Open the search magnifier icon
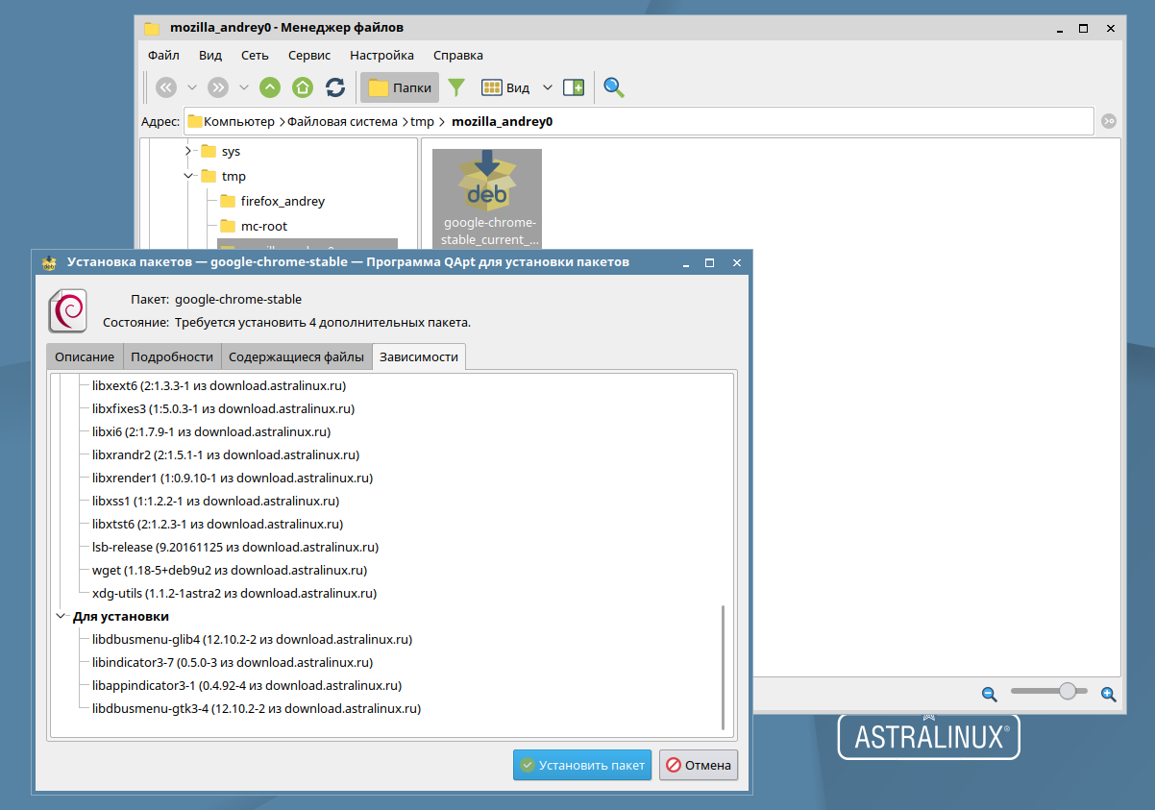The image size is (1155, 810). 614,87
